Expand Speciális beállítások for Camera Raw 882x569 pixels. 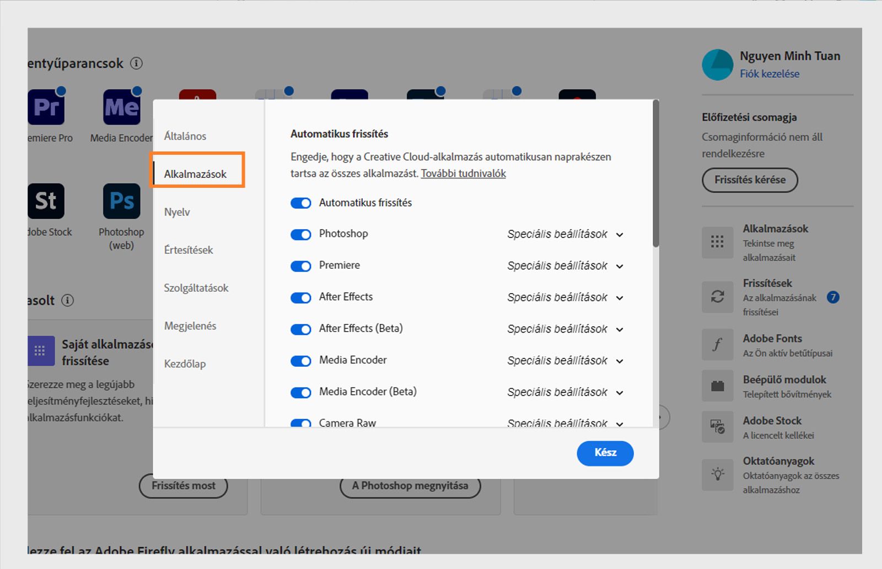tap(566, 423)
